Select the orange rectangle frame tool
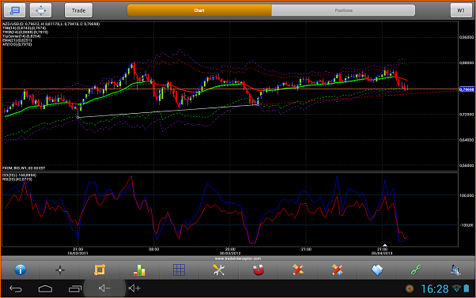This screenshot has width=476, height=298. [x=100, y=270]
